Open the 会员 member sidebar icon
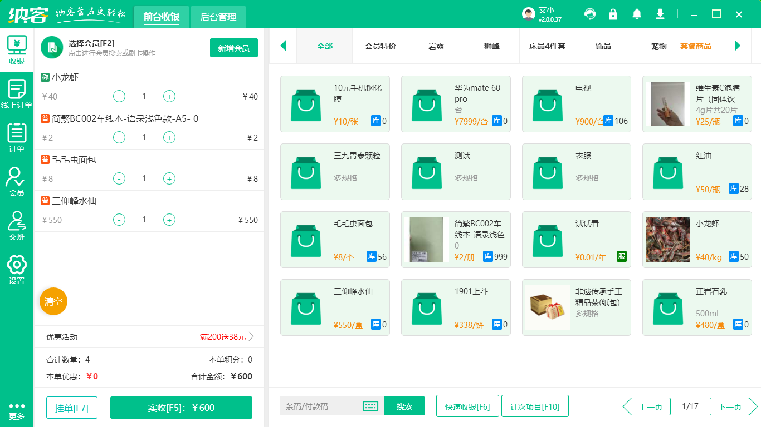Image resolution: width=761 pixels, height=427 pixels. pyautogui.click(x=17, y=182)
